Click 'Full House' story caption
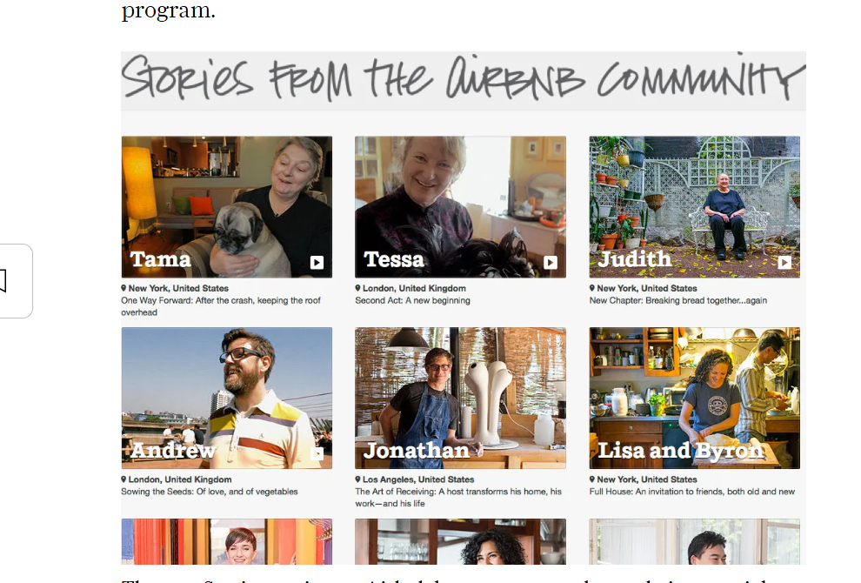This screenshot has height=583, width=861. click(692, 492)
